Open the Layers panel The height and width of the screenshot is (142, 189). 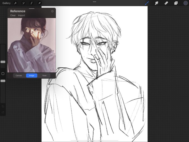176,3
